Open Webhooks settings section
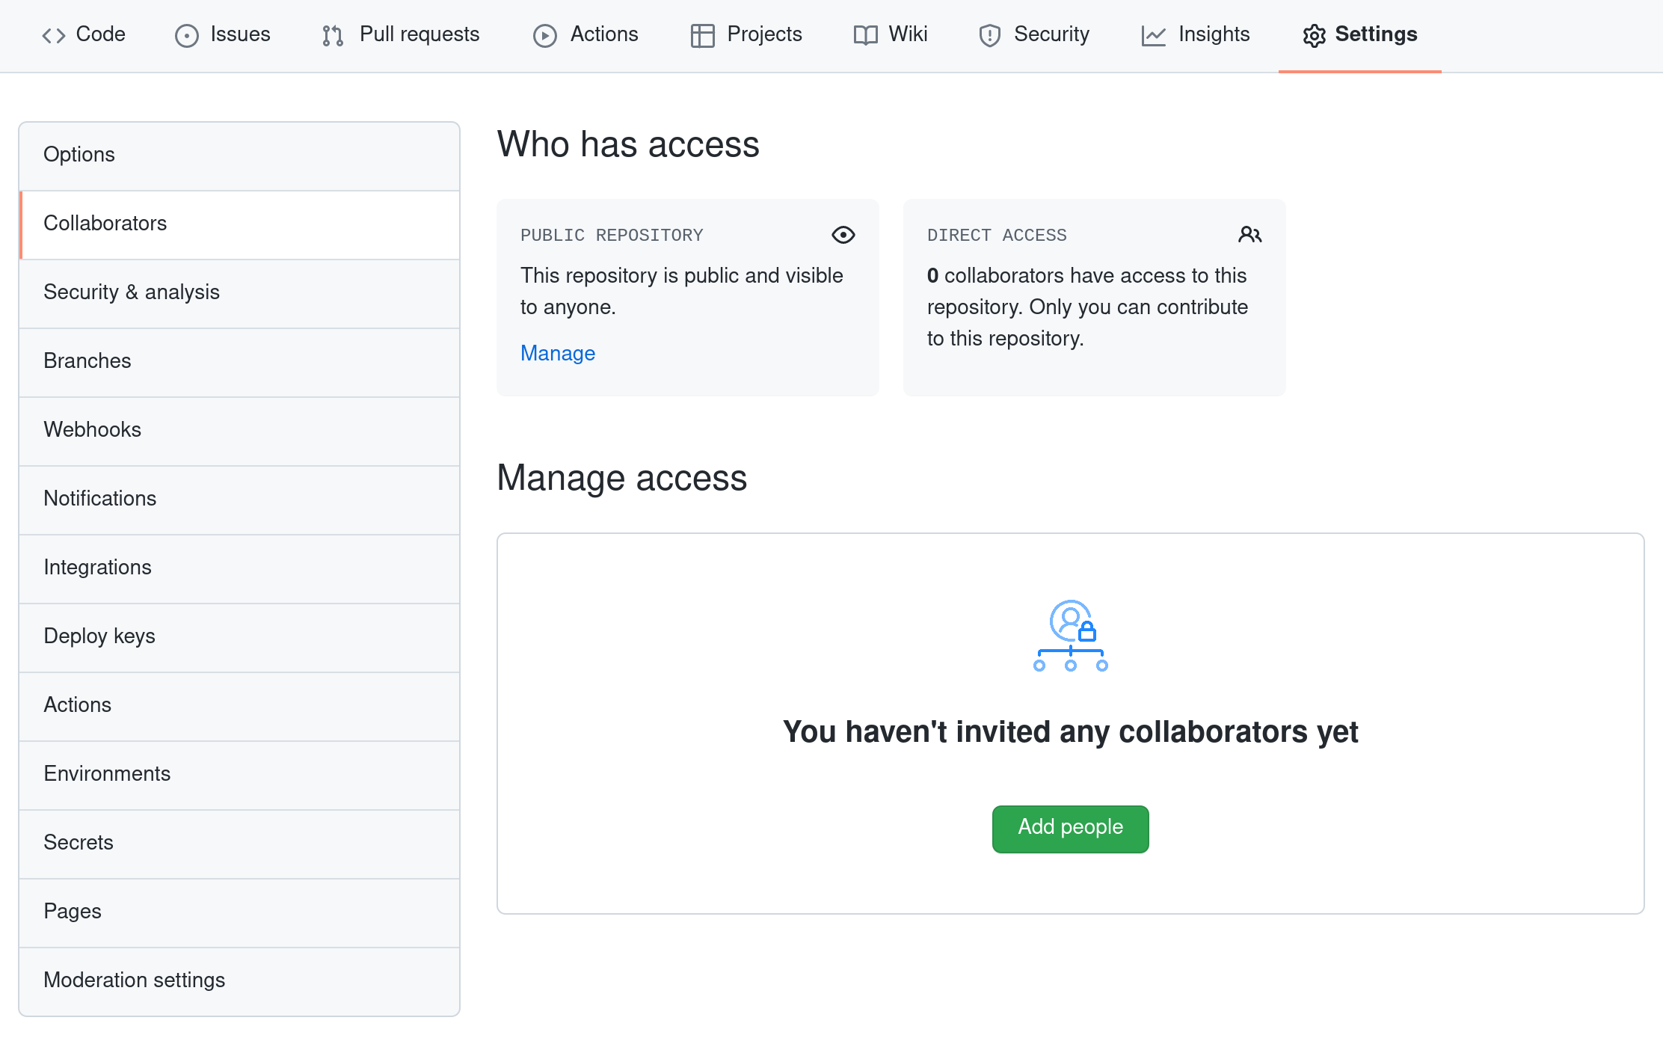Image resolution: width=1663 pixels, height=1050 pixels. coord(239,429)
